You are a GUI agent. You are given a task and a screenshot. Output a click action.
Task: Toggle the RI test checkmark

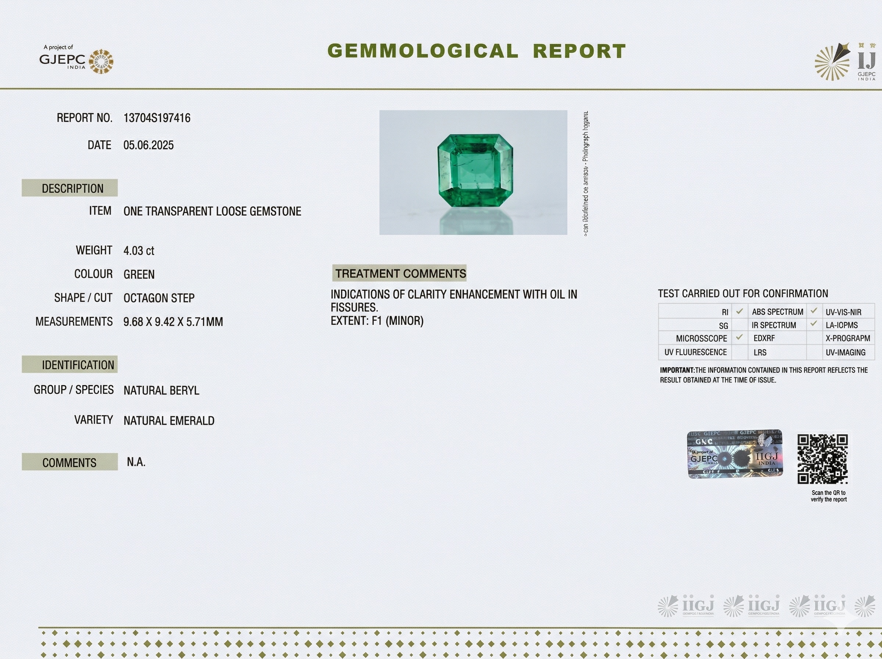740,311
